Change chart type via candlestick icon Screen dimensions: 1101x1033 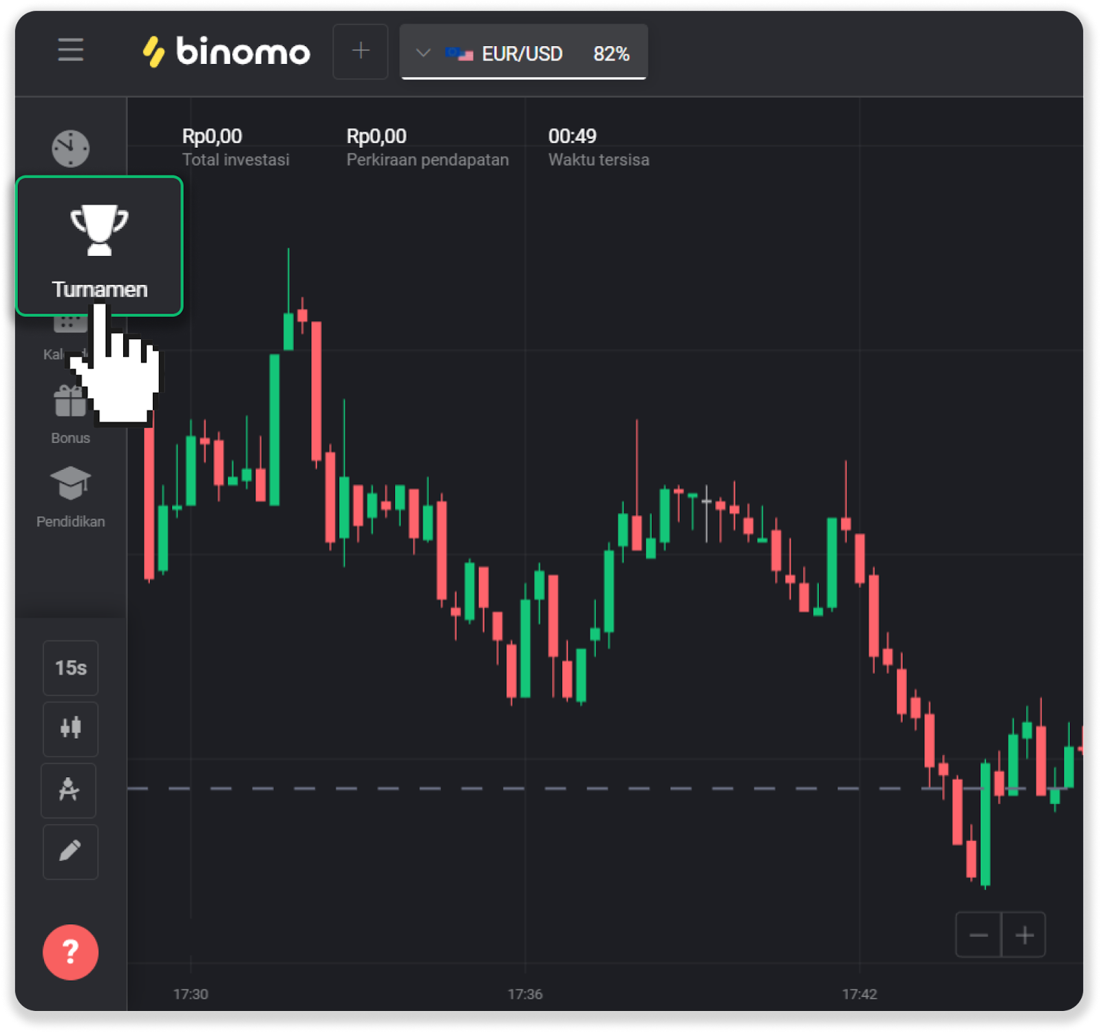tap(70, 728)
